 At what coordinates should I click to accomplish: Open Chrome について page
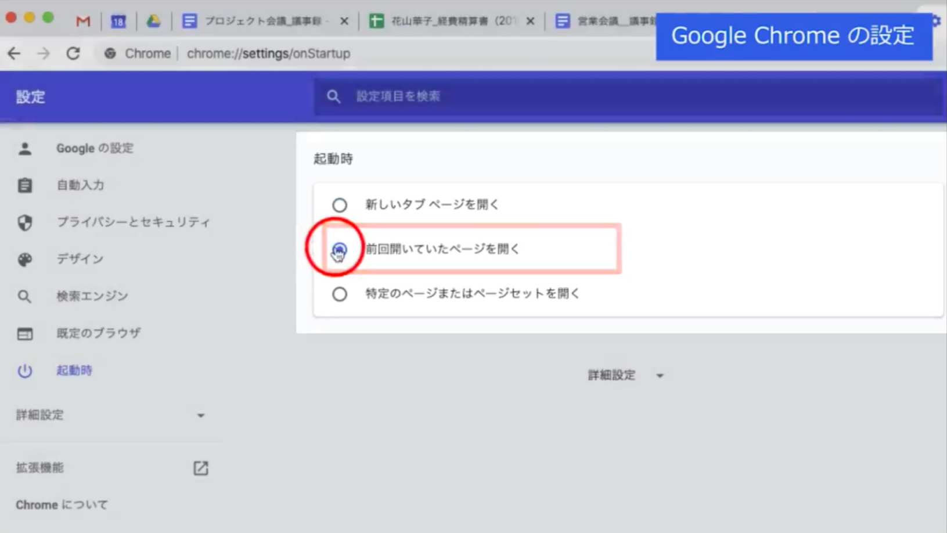click(62, 505)
